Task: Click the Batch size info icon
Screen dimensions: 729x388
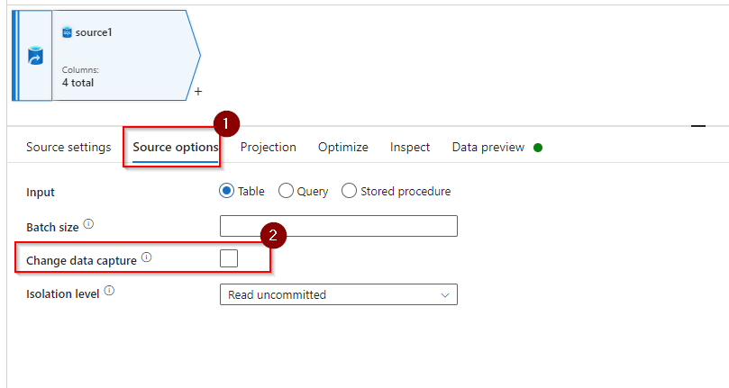Action: 88,224
